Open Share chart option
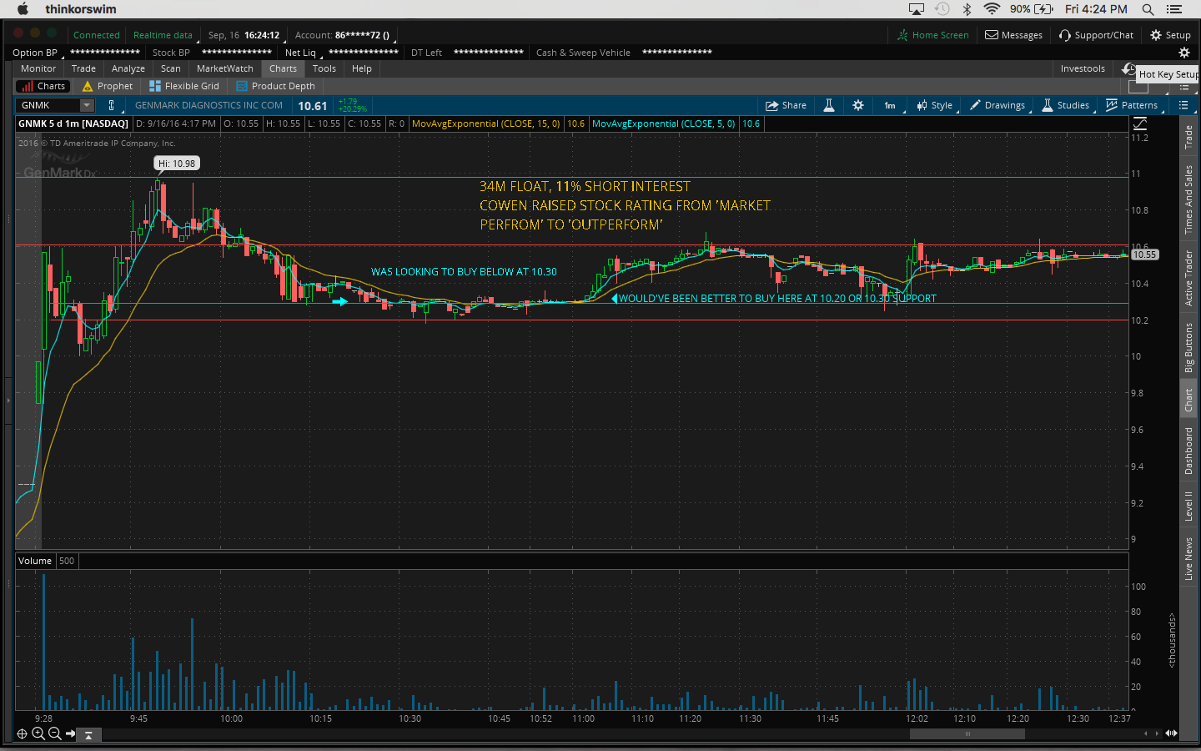 click(786, 105)
